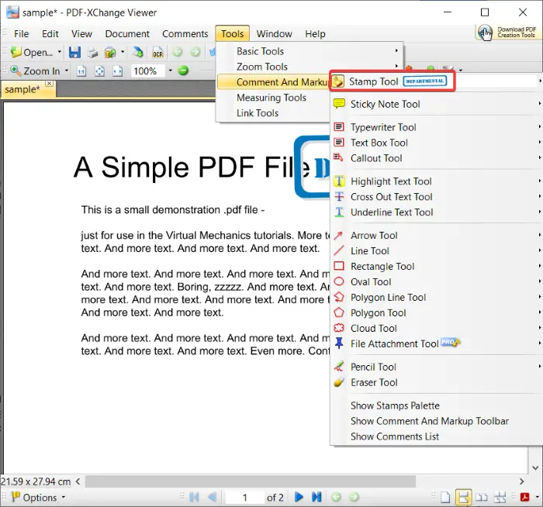Toggle continuous page layout icon
This screenshot has width=543, height=507.
(x=463, y=498)
